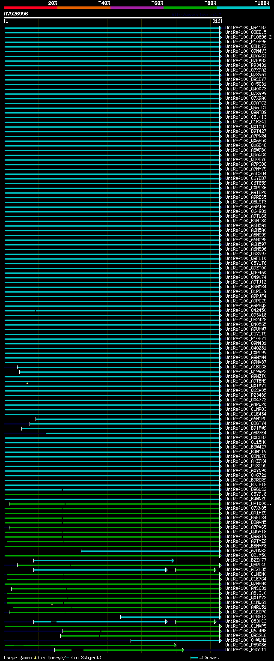Select label UniRef100_Q9ZT00
274x661 pixels.
pyautogui.click(x=246, y=268)
